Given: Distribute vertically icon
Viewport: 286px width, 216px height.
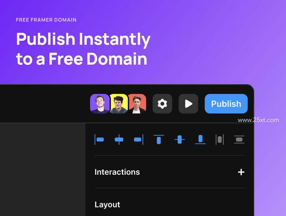Looking at the screenshot, I should (239, 140).
